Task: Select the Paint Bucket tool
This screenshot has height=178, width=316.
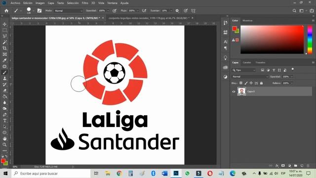Action: tap(4, 96)
